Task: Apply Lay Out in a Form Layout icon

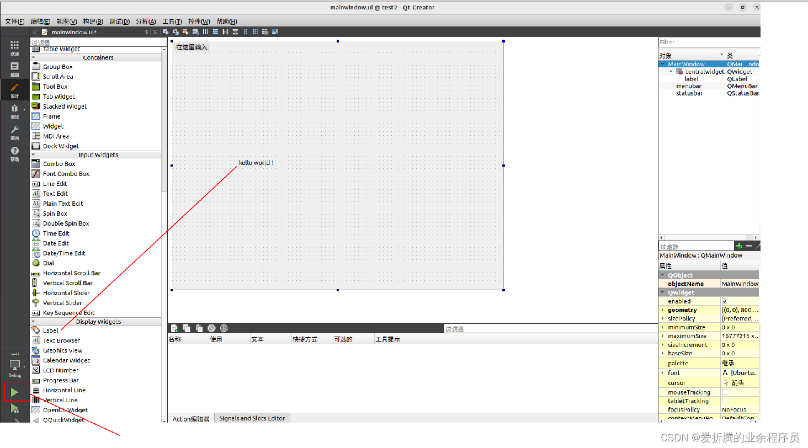Action: [246, 32]
